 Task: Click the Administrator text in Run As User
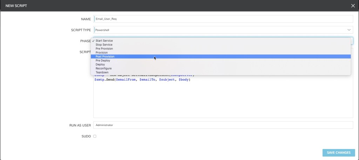[x=104, y=125]
